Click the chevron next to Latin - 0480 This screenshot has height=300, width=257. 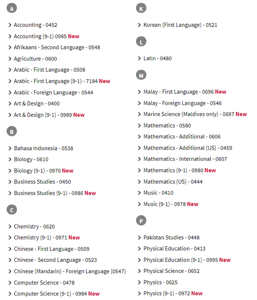click(x=139, y=58)
